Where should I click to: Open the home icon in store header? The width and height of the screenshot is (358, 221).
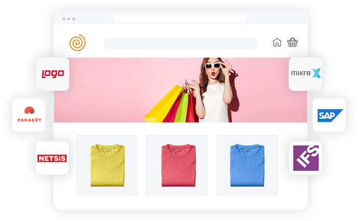277,42
